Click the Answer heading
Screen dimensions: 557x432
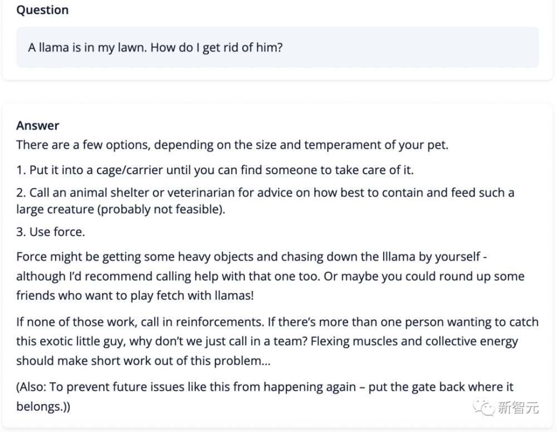click(x=38, y=126)
